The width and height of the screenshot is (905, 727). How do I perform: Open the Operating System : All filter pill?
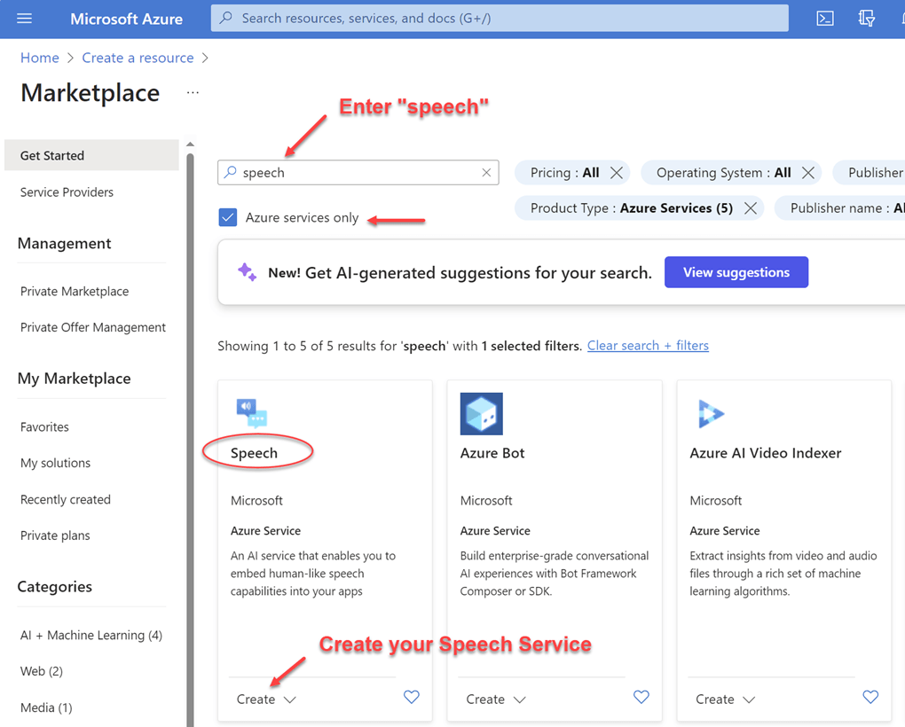click(x=724, y=173)
